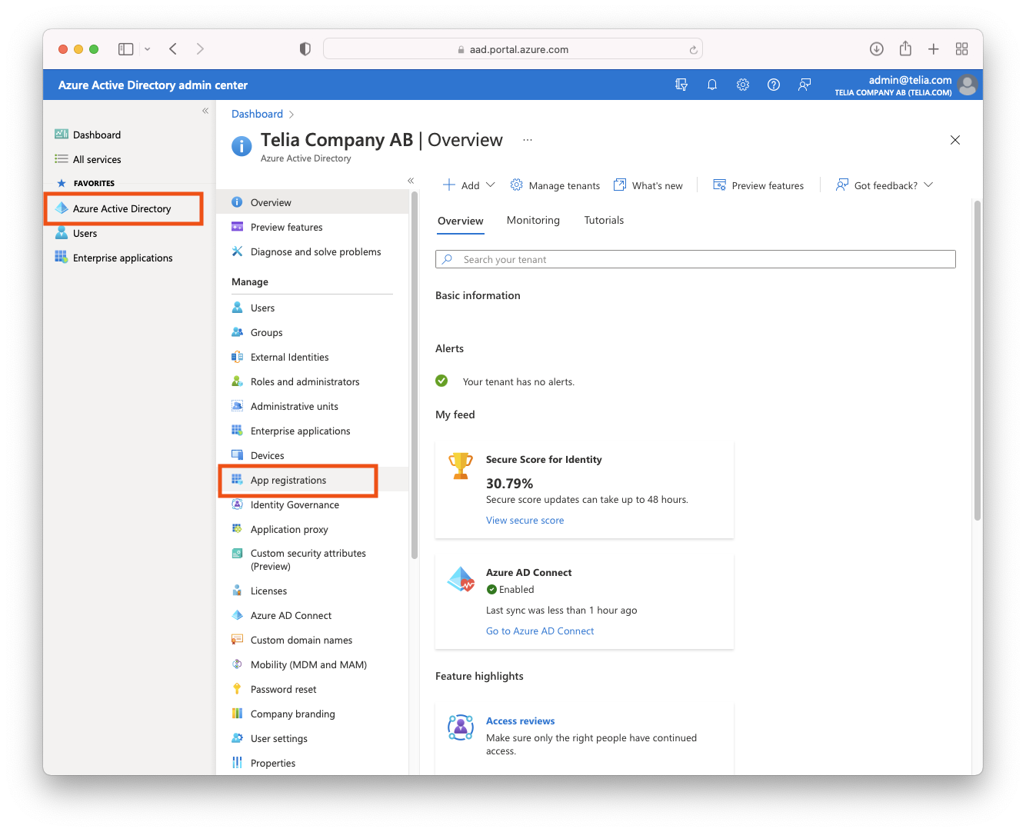Click the Roles and administrators icon

coord(238,381)
